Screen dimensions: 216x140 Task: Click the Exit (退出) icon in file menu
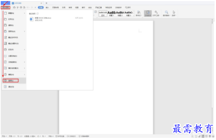(5, 87)
